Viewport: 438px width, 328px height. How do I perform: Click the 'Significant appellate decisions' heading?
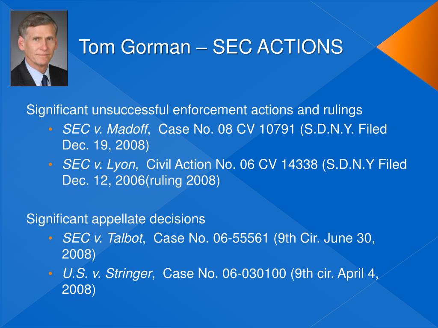pos(116,219)
